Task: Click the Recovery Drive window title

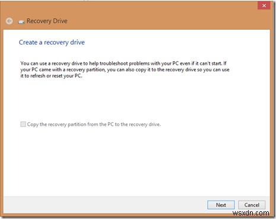Action: point(47,21)
